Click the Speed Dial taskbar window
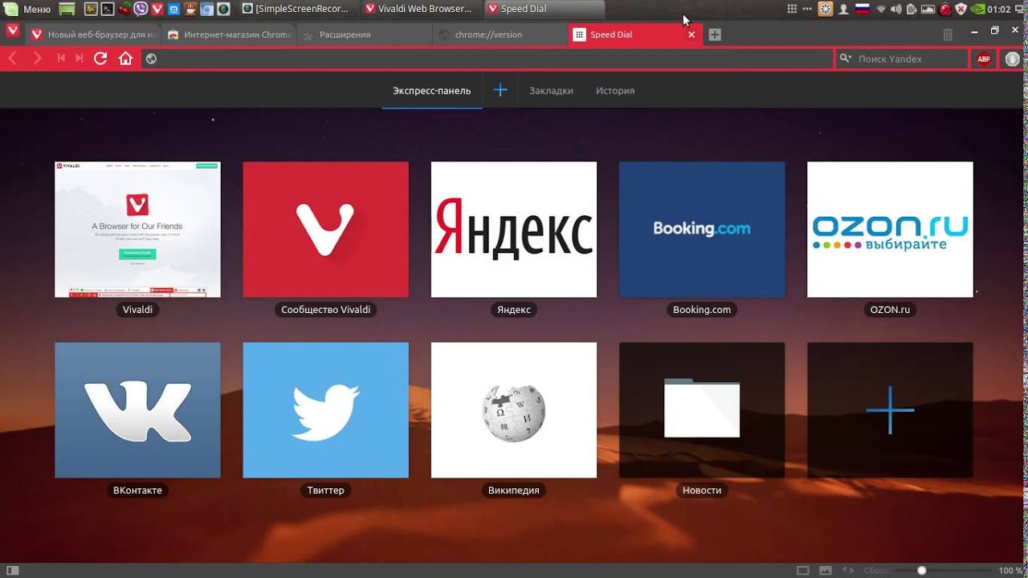This screenshot has height=578, width=1028. click(x=545, y=9)
